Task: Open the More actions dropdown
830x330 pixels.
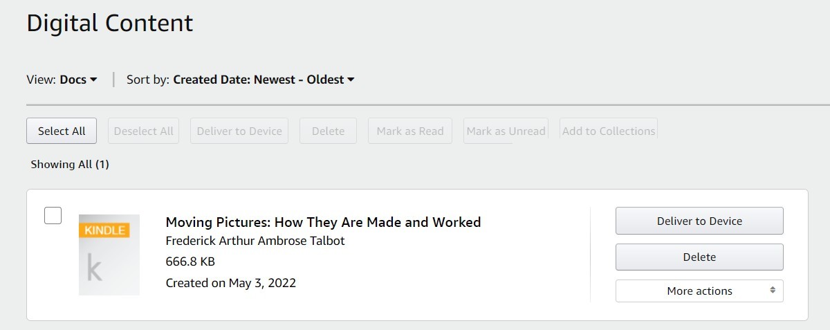Action: (x=699, y=291)
